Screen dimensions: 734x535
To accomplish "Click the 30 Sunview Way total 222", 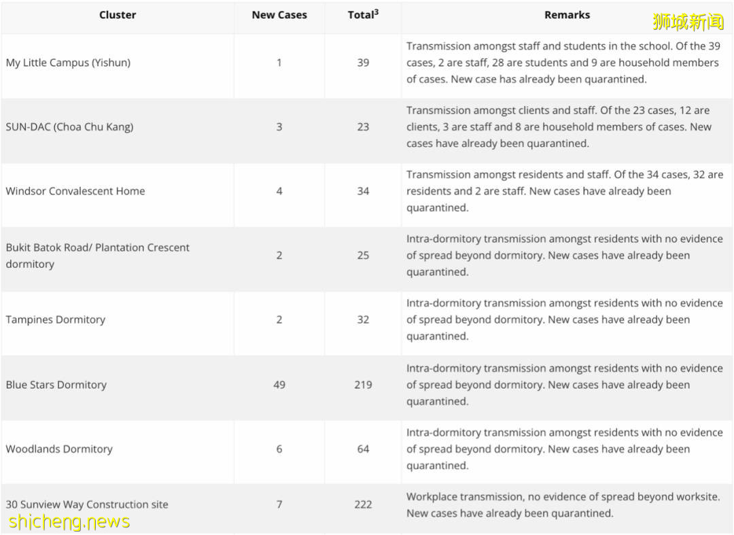I will [x=363, y=504].
